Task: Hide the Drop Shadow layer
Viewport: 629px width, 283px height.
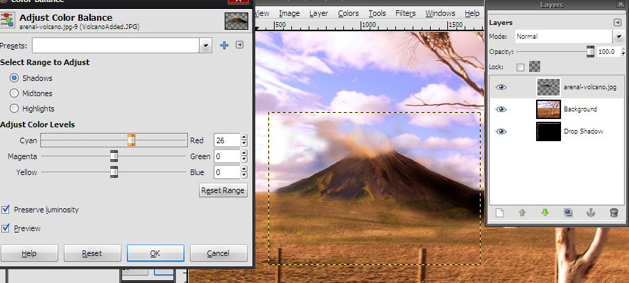Action: 501,131
